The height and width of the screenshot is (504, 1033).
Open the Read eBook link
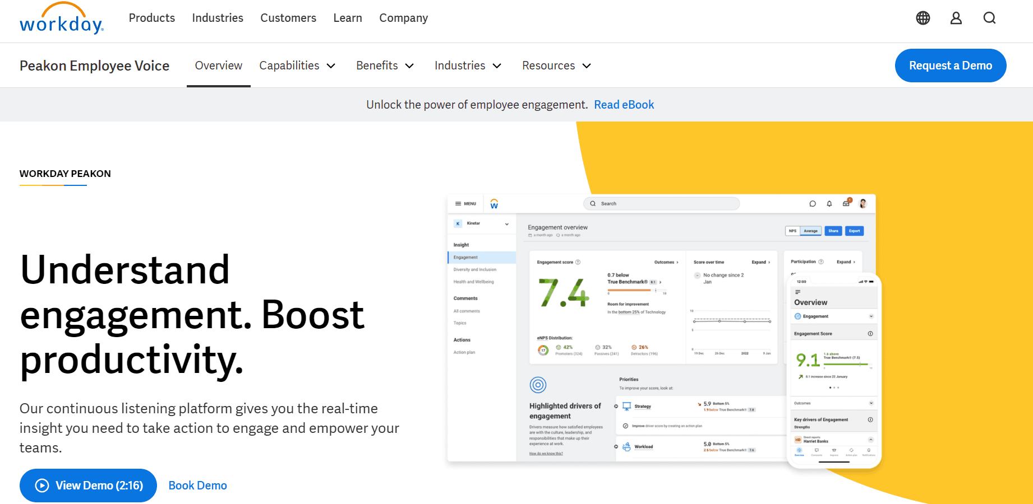coord(624,105)
